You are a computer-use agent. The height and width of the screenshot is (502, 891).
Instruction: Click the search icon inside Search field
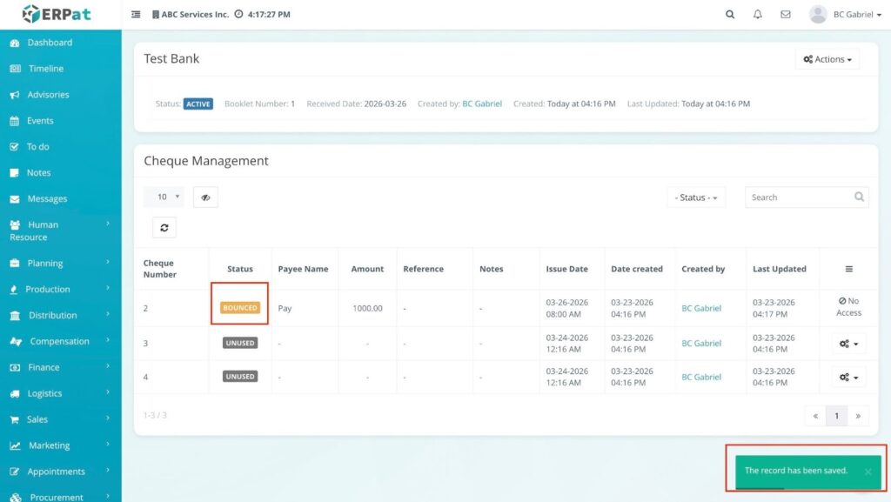pyautogui.click(x=859, y=197)
